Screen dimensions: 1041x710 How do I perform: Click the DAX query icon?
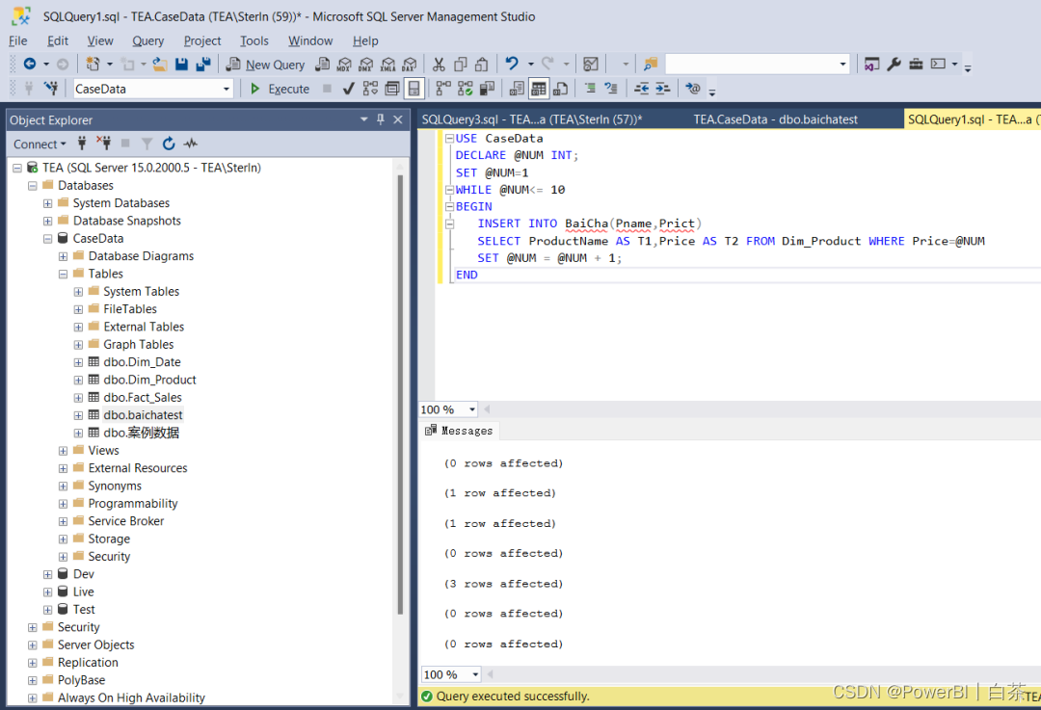coord(410,64)
